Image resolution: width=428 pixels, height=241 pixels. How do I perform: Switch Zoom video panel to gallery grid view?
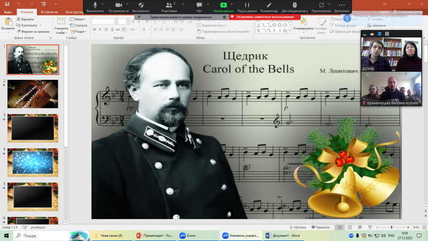pos(387,34)
